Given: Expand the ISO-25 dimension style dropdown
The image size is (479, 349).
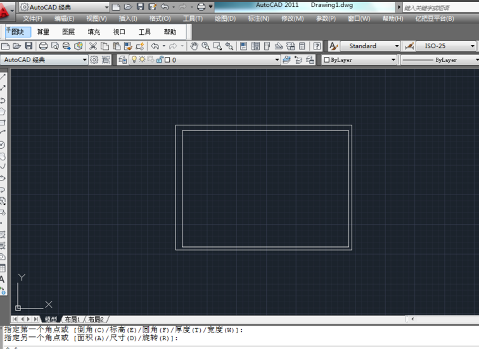Looking at the screenshot, I should click(x=472, y=46).
